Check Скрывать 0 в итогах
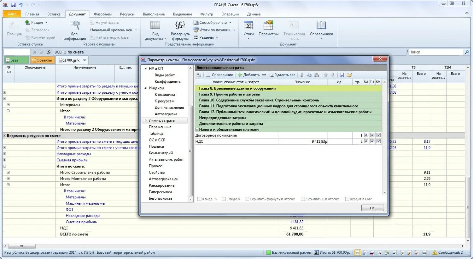 [x=303, y=199]
